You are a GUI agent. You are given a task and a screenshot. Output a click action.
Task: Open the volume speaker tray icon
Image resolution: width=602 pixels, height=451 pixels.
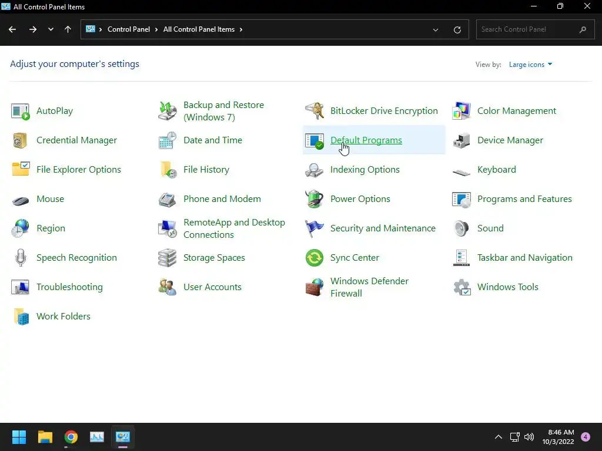(529, 437)
